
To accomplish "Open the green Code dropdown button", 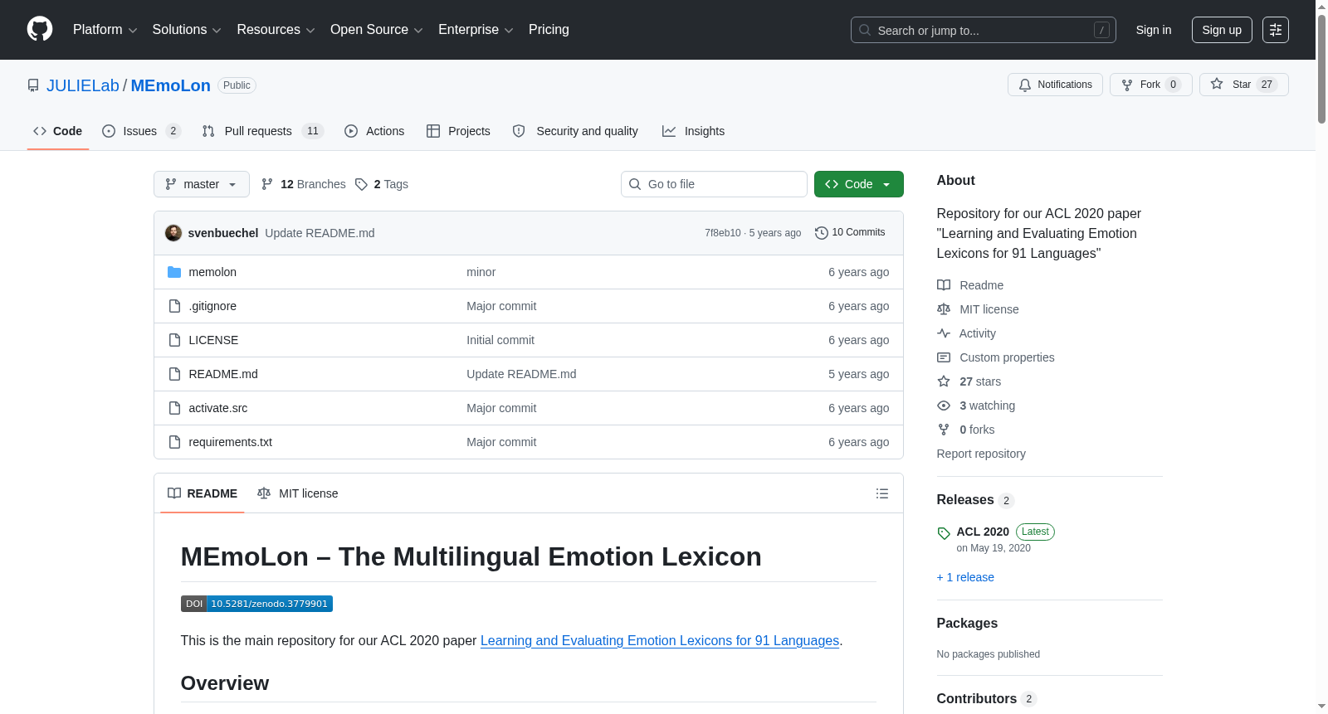I will [x=859, y=184].
